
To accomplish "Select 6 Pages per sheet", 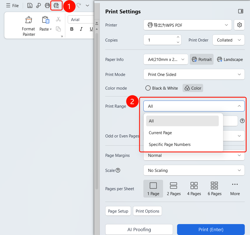I will (x=215, y=189).
